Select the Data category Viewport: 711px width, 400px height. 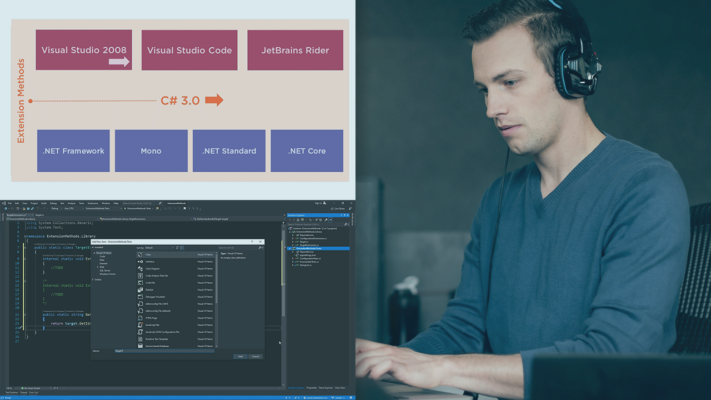point(102,259)
